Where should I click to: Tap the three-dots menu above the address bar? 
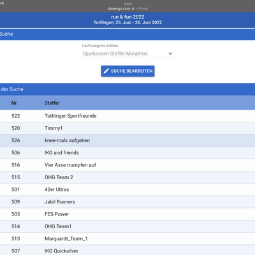click(127, 4)
